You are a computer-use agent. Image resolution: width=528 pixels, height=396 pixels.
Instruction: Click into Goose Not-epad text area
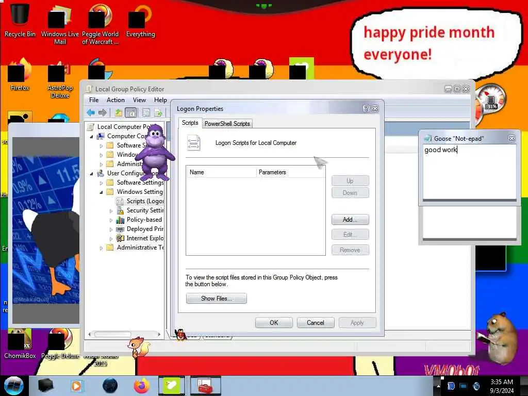(469, 172)
